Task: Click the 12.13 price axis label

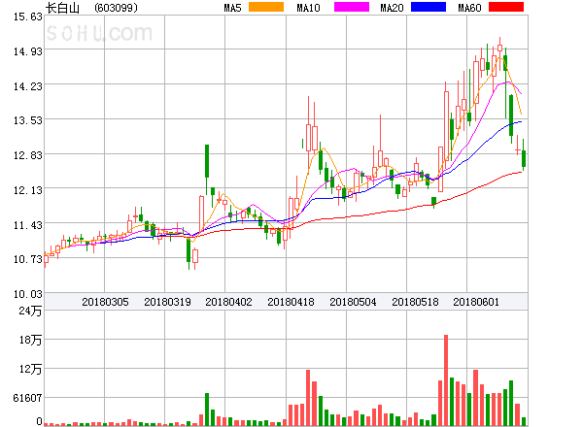Action: click(28, 190)
